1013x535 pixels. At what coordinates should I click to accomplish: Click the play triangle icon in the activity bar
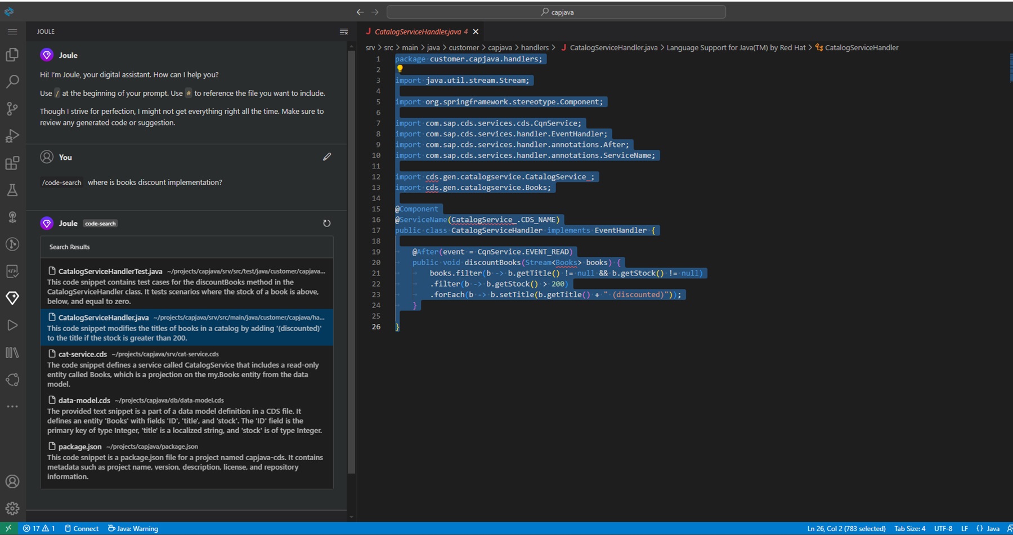(12, 326)
